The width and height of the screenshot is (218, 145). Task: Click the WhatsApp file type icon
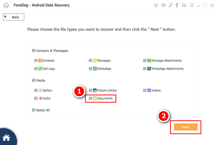tap(94, 69)
